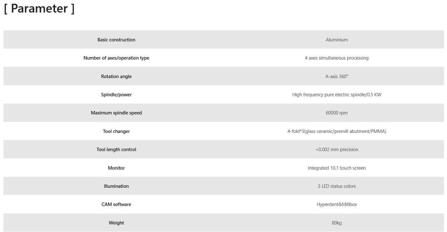Select High frequency pure electric spindle text
The image size is (447, 232).
pos(337,95)
